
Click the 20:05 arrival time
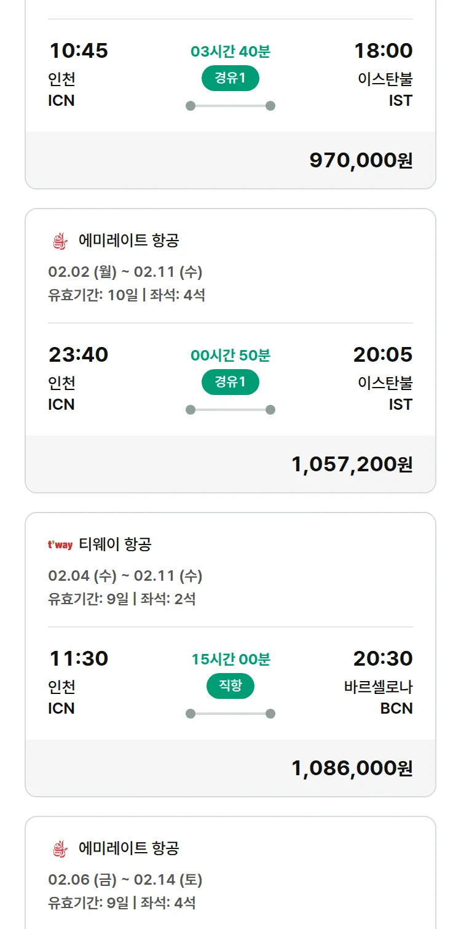(x=382, y=354)
